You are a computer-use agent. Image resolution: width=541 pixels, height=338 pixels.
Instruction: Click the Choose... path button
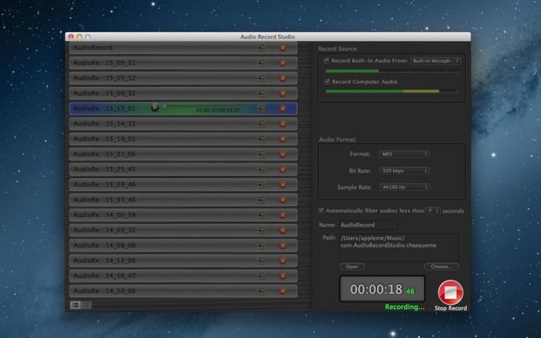tap(441, 266)
